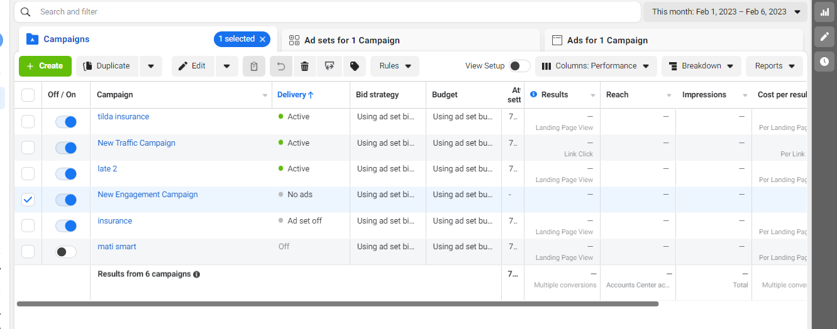Open the Breakdown dropdown
This screenshot has height=329, width=837.
pos(701,66)
